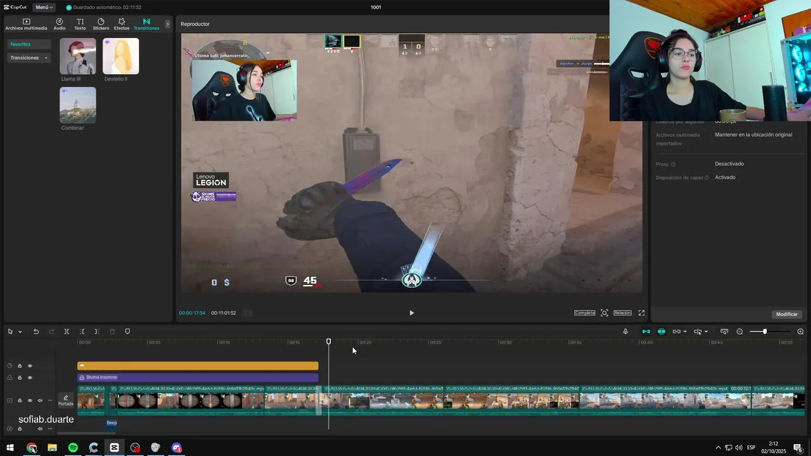Delete clip portion right of playhead

pos(97,331)
